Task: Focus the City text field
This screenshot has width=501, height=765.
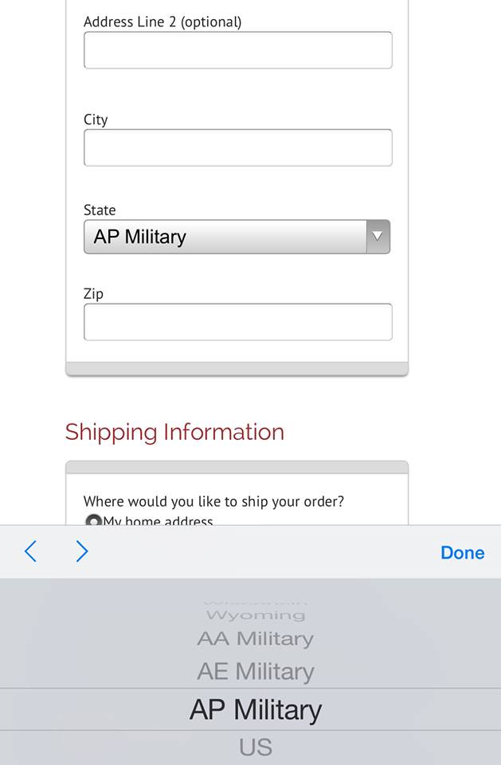Action: pos(237,147)
